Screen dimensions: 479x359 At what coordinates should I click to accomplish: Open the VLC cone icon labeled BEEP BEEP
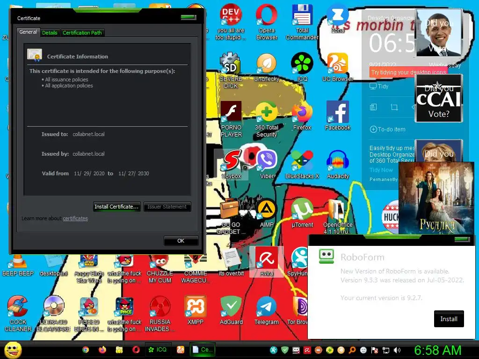pyautogui.click(x=18, y=266)
